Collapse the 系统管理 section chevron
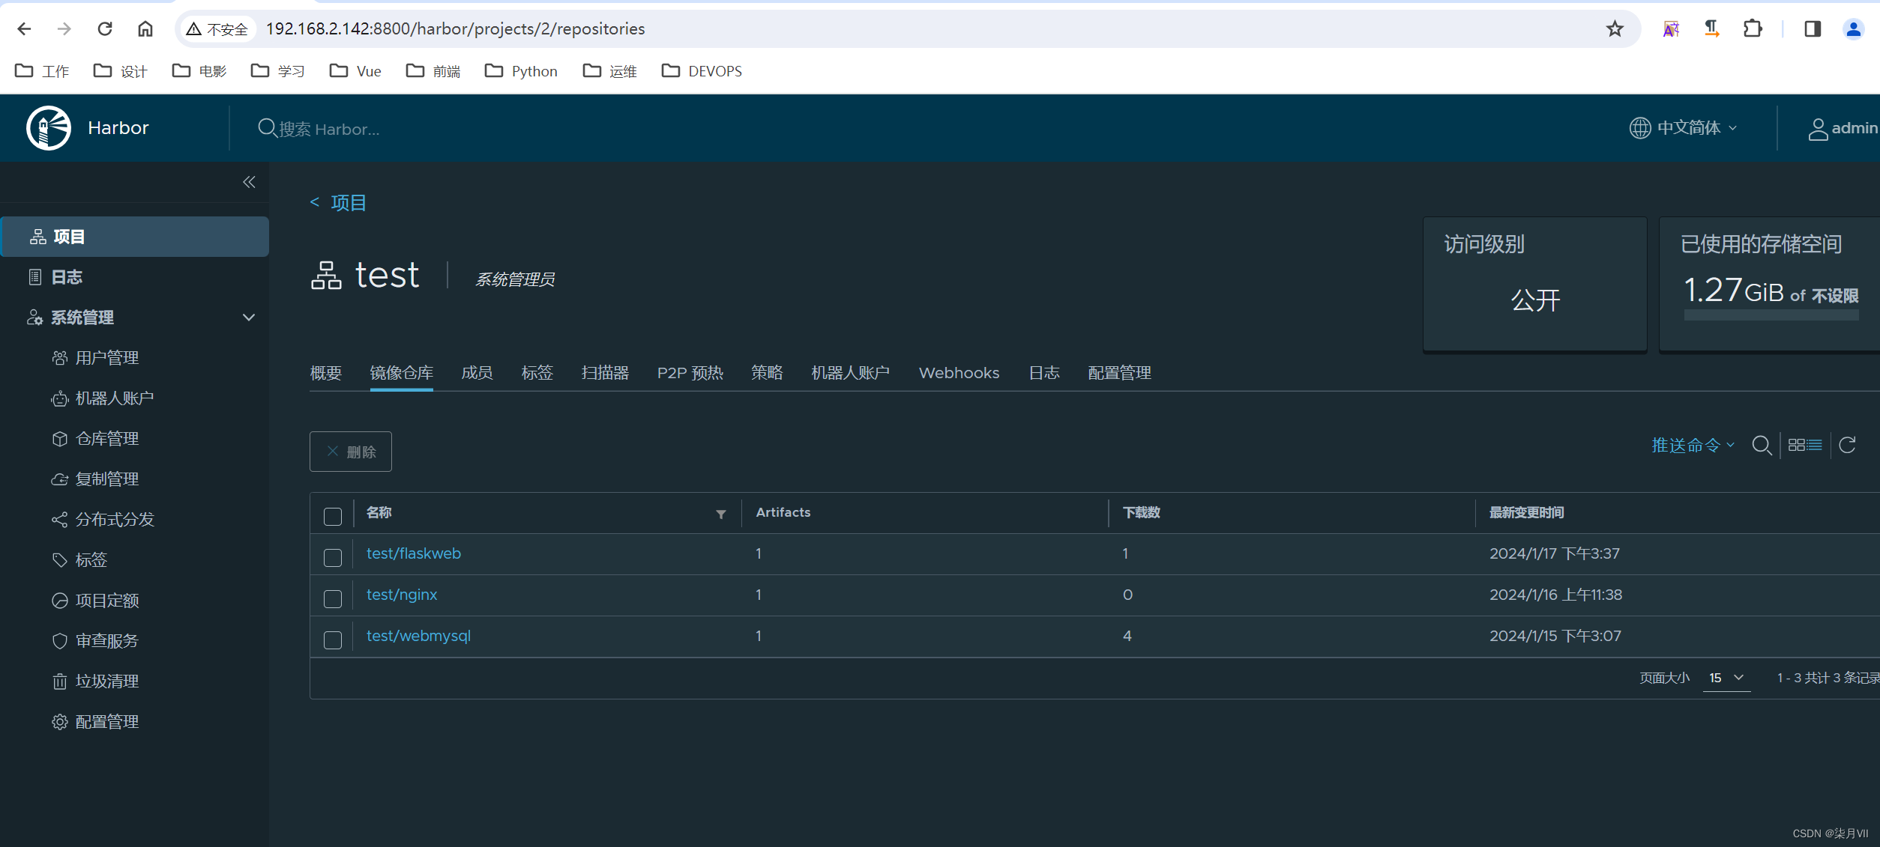The width and height of the screenshot is (1880, 847). tap(249, 318)
